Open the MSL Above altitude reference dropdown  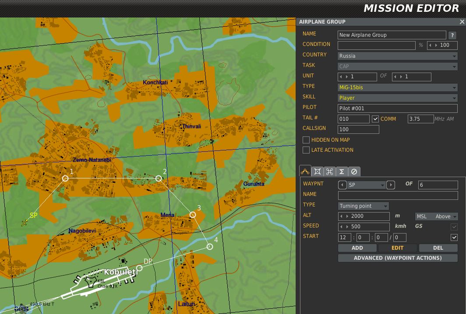436,216
